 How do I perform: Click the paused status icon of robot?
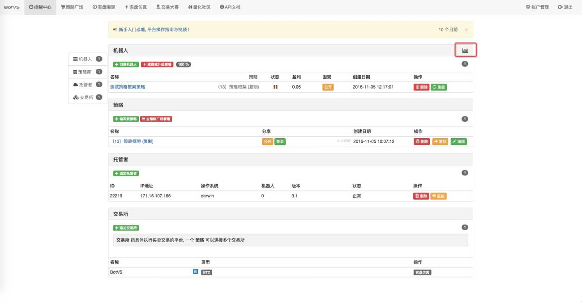pyautogui.click(x=275, y=87)
